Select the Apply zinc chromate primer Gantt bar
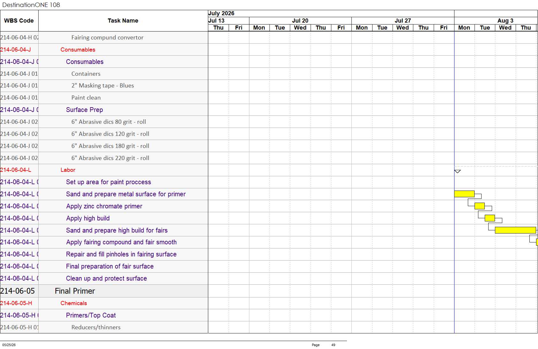The height and width of the screenshot is (349, 538). (480, 206)
